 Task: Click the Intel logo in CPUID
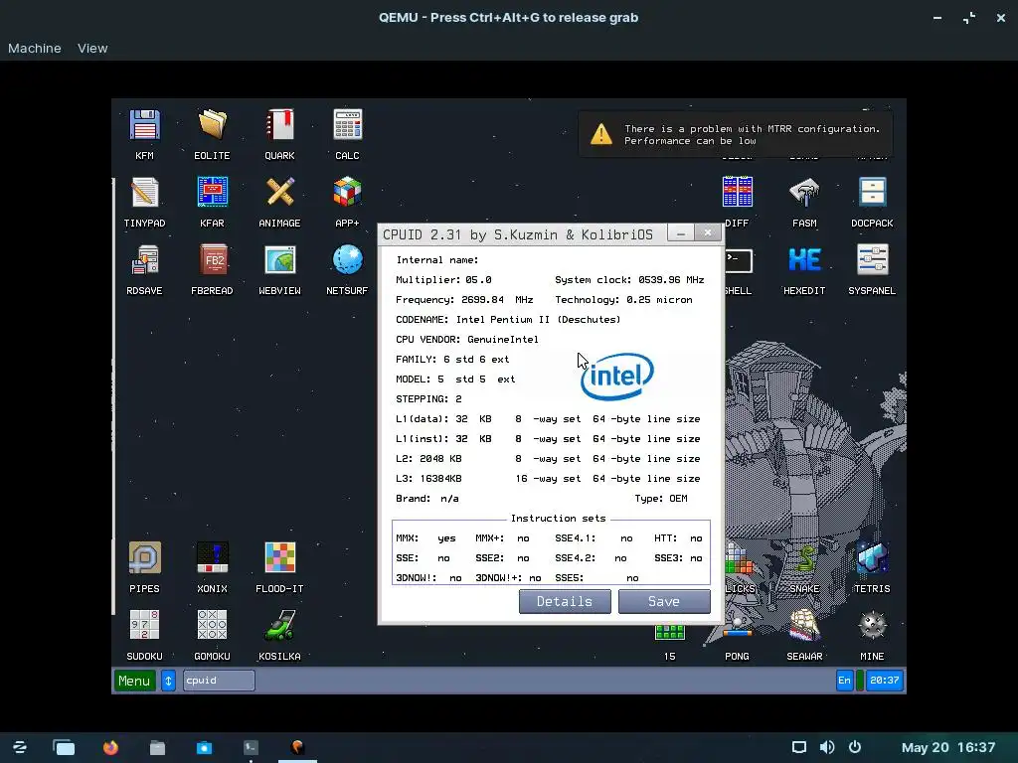tap(616, 377)
